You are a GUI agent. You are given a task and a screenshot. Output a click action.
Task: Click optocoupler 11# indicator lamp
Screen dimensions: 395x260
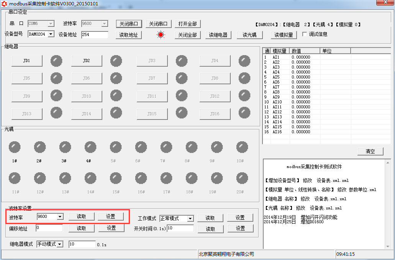point(15,178)
